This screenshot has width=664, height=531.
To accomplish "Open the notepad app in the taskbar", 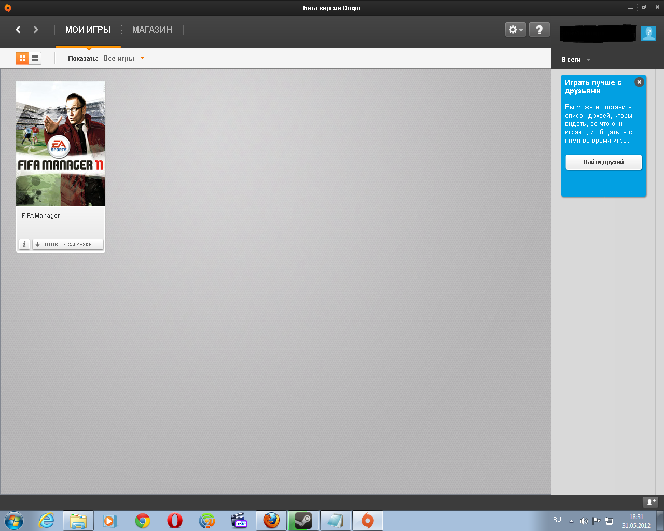I will [336, 521].
